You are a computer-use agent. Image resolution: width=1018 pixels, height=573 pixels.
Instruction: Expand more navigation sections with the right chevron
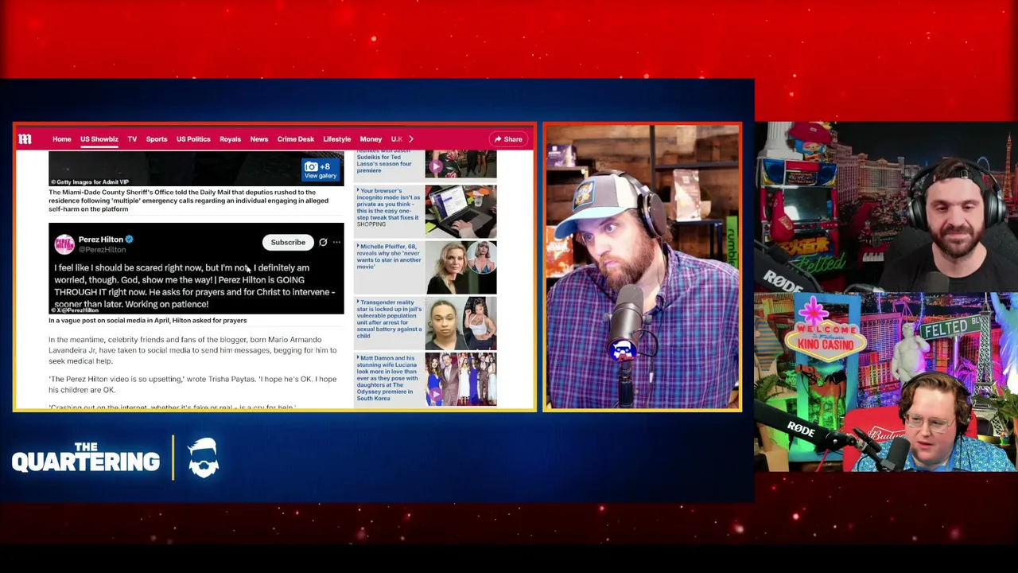coord(410,139)
